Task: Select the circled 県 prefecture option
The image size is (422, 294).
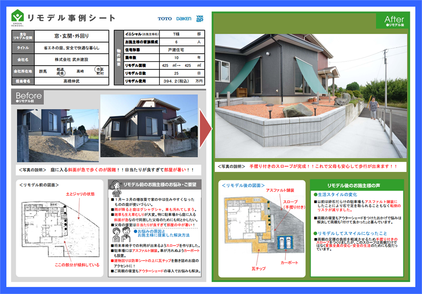Action: [x=61, y=73]
